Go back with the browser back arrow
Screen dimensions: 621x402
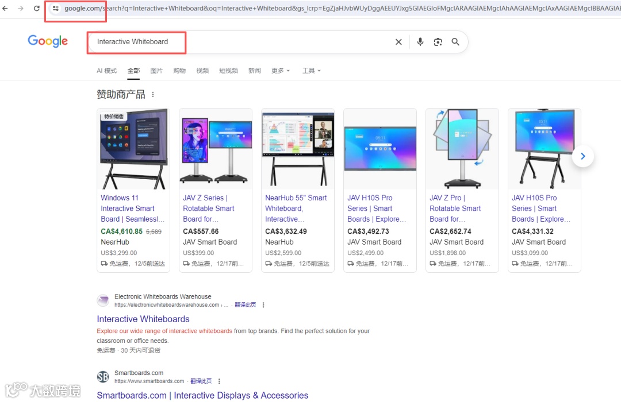tap(5, 8)
